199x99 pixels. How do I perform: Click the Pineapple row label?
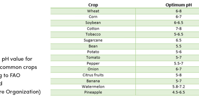pyautogui.click(x=93, y=93)
